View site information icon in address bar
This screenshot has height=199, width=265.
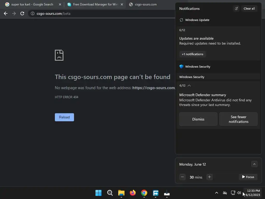tap(33, 13)
